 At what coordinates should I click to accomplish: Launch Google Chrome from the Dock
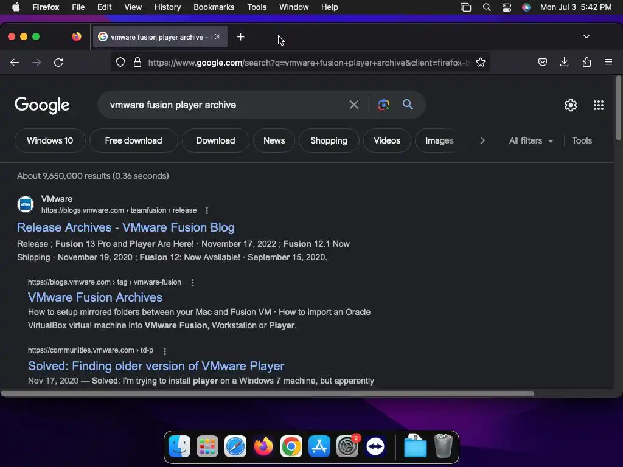[x=291, y=446]
